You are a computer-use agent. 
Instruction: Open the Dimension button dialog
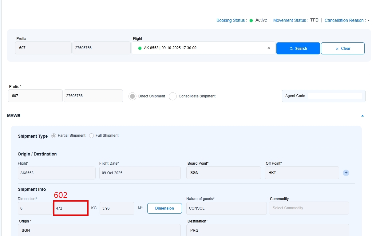[164, 208]
